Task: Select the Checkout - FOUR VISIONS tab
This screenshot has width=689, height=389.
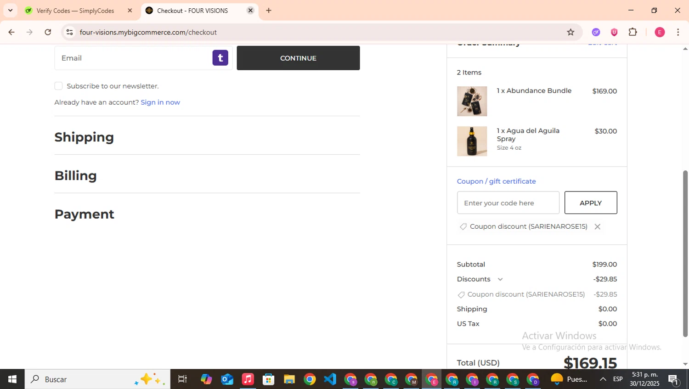Action: [199, 11]
